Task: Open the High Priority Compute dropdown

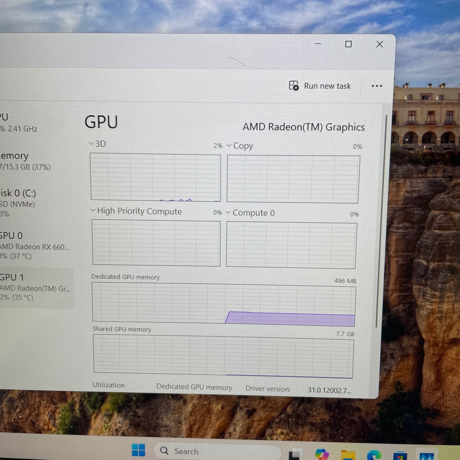Action: pyautogui.click(x=93, y=210)
